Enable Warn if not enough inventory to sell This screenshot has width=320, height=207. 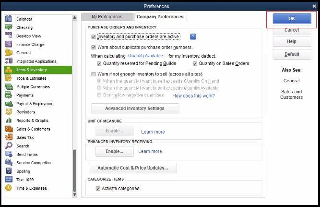[x=94, y=74]
